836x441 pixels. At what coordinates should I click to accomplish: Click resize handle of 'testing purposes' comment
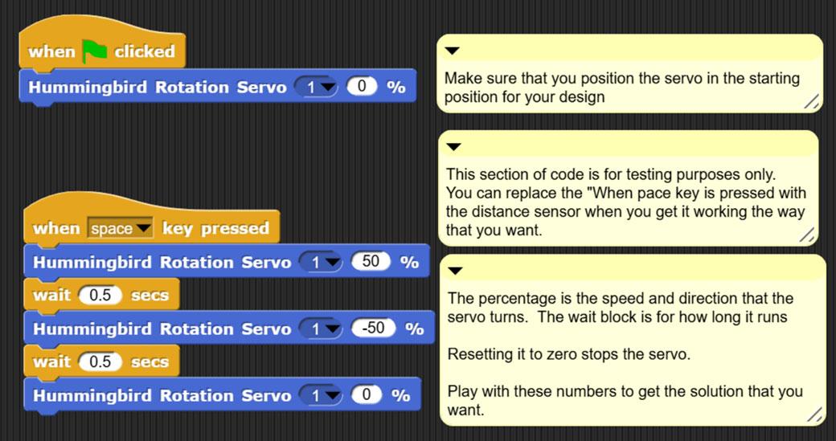(808, 235)
